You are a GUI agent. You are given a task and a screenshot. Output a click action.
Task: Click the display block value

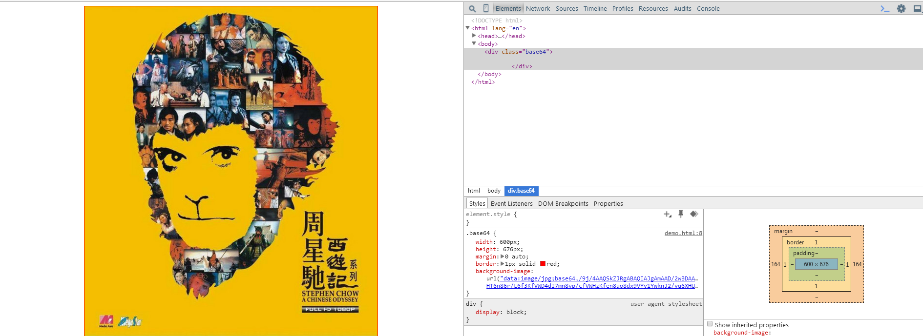click(516, 312)
